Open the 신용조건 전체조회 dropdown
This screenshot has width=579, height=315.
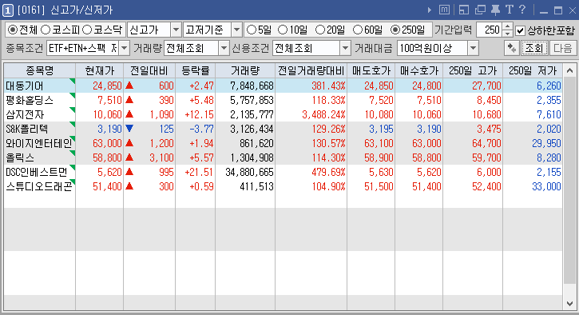345,48
